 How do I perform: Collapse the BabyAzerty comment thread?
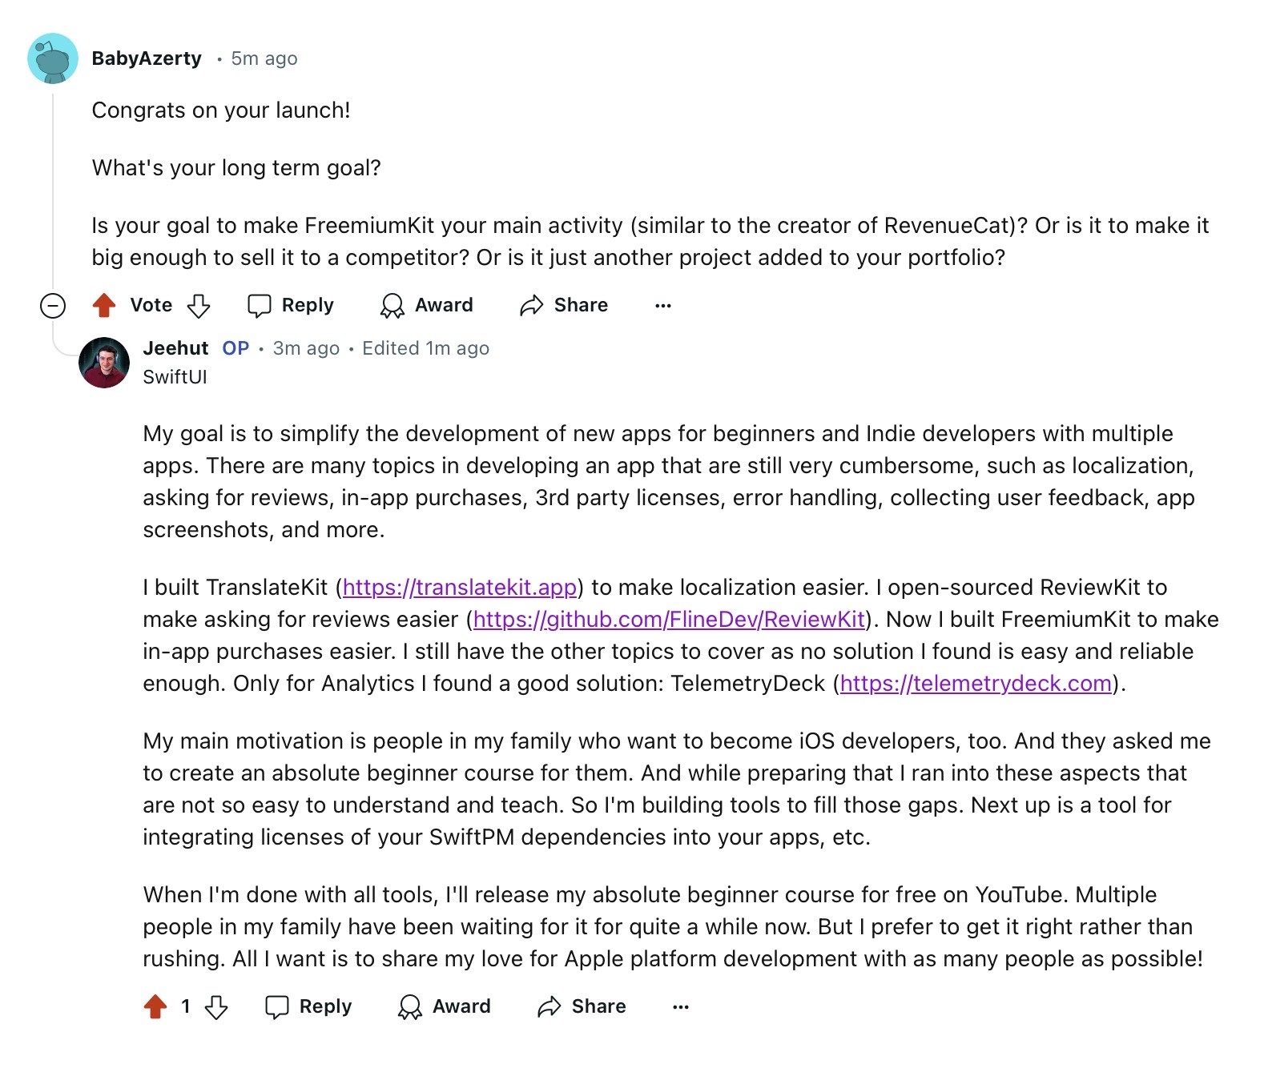(x=53, y=306)
